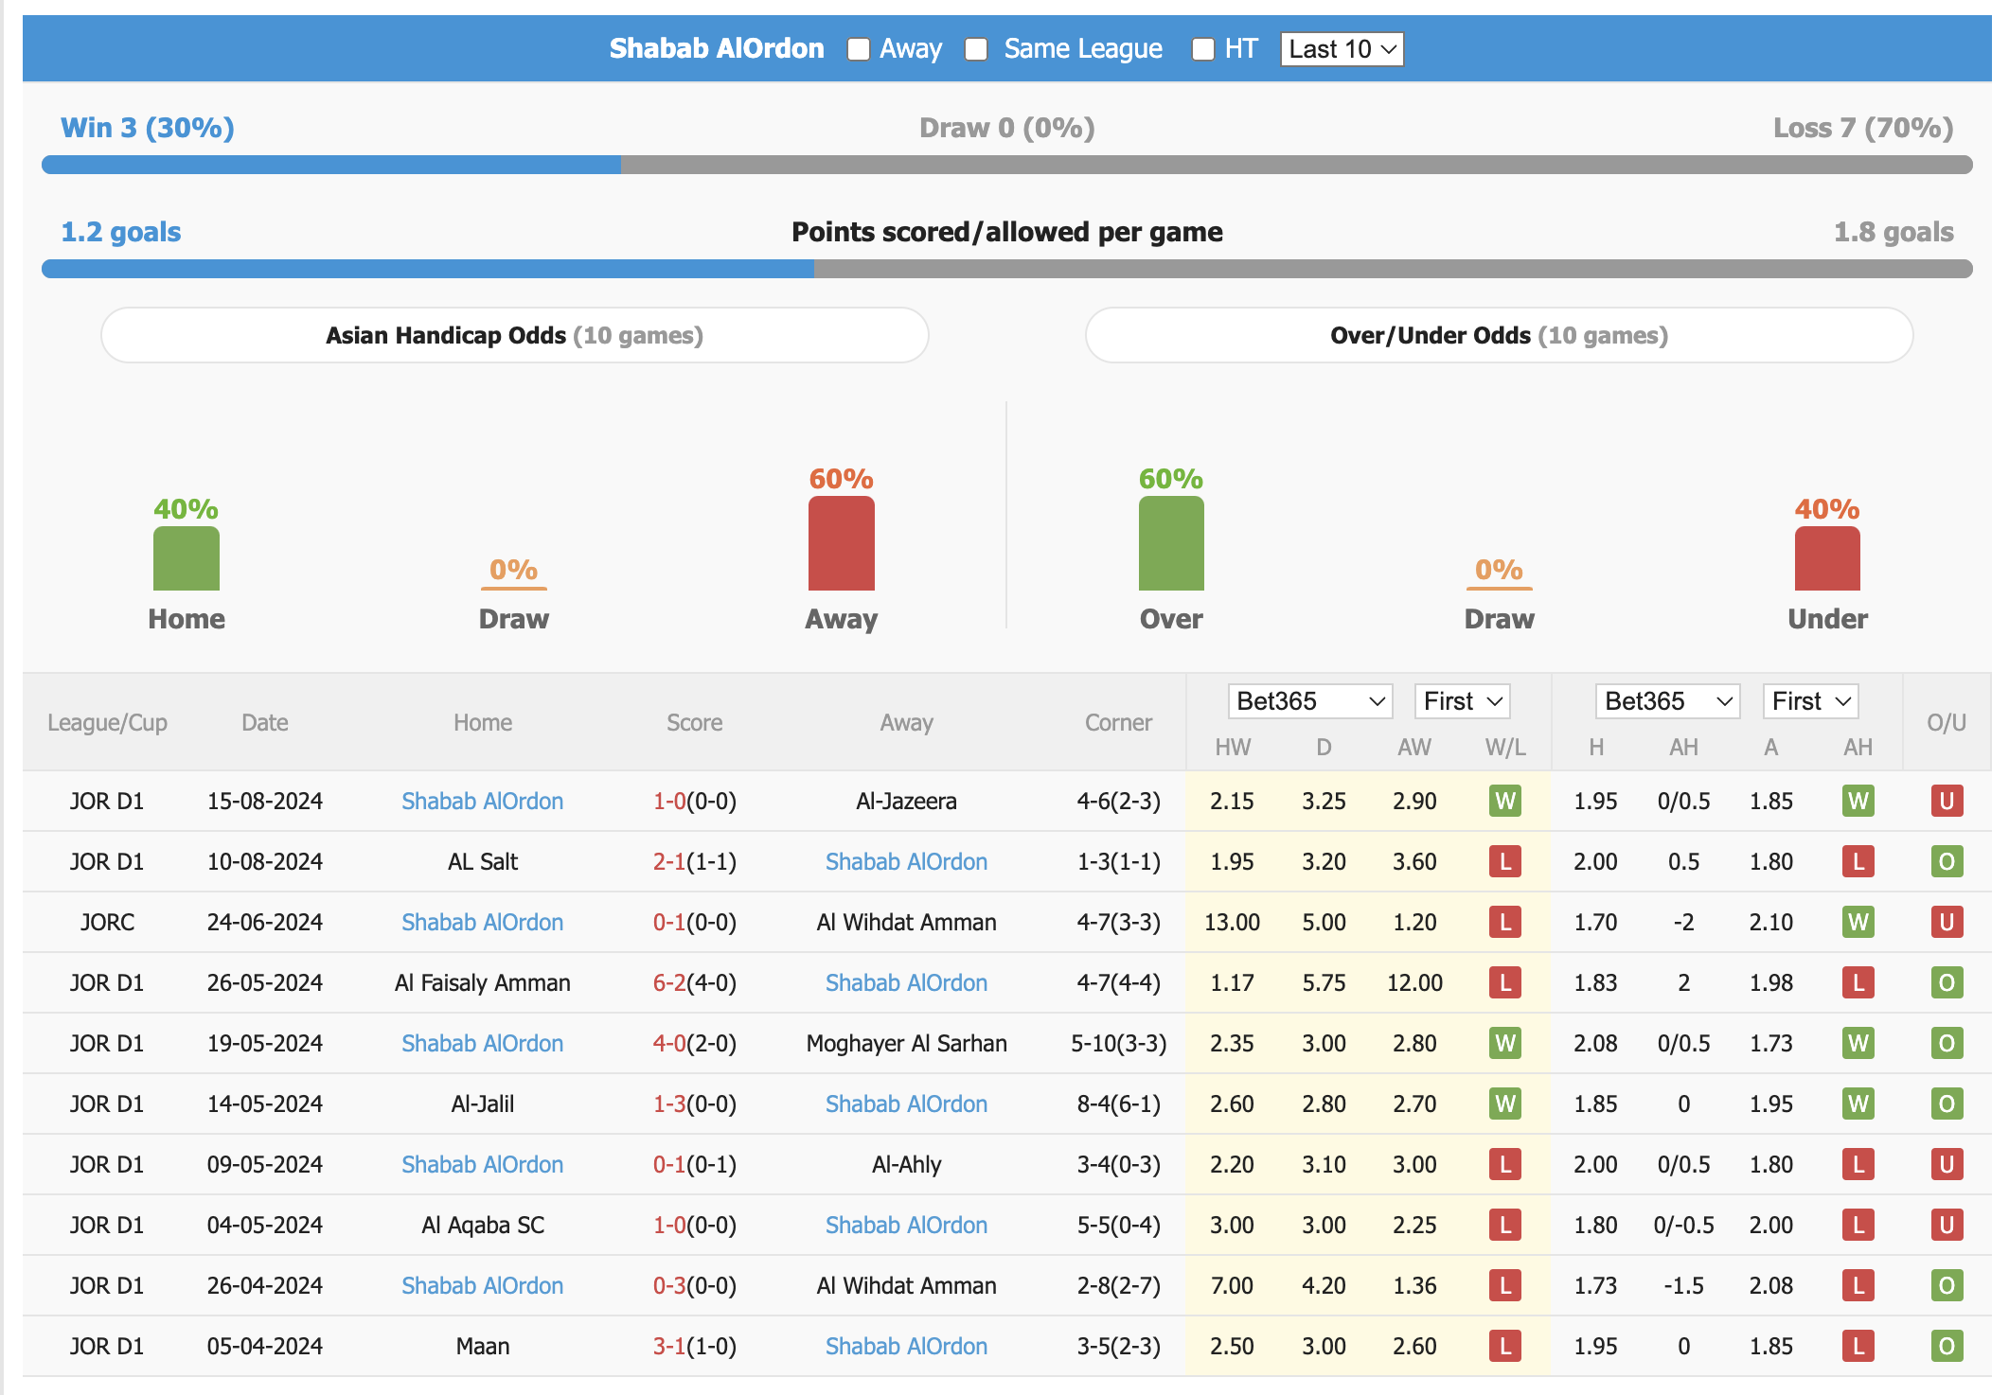Click the O badge in Maan row
The width and height of the screenshot is (2009, 1395).
pos(1947,1346)
